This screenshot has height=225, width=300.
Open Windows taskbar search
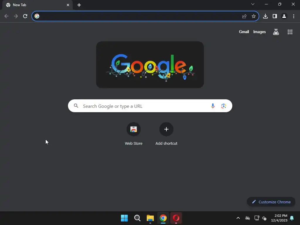tap(137, 218)
